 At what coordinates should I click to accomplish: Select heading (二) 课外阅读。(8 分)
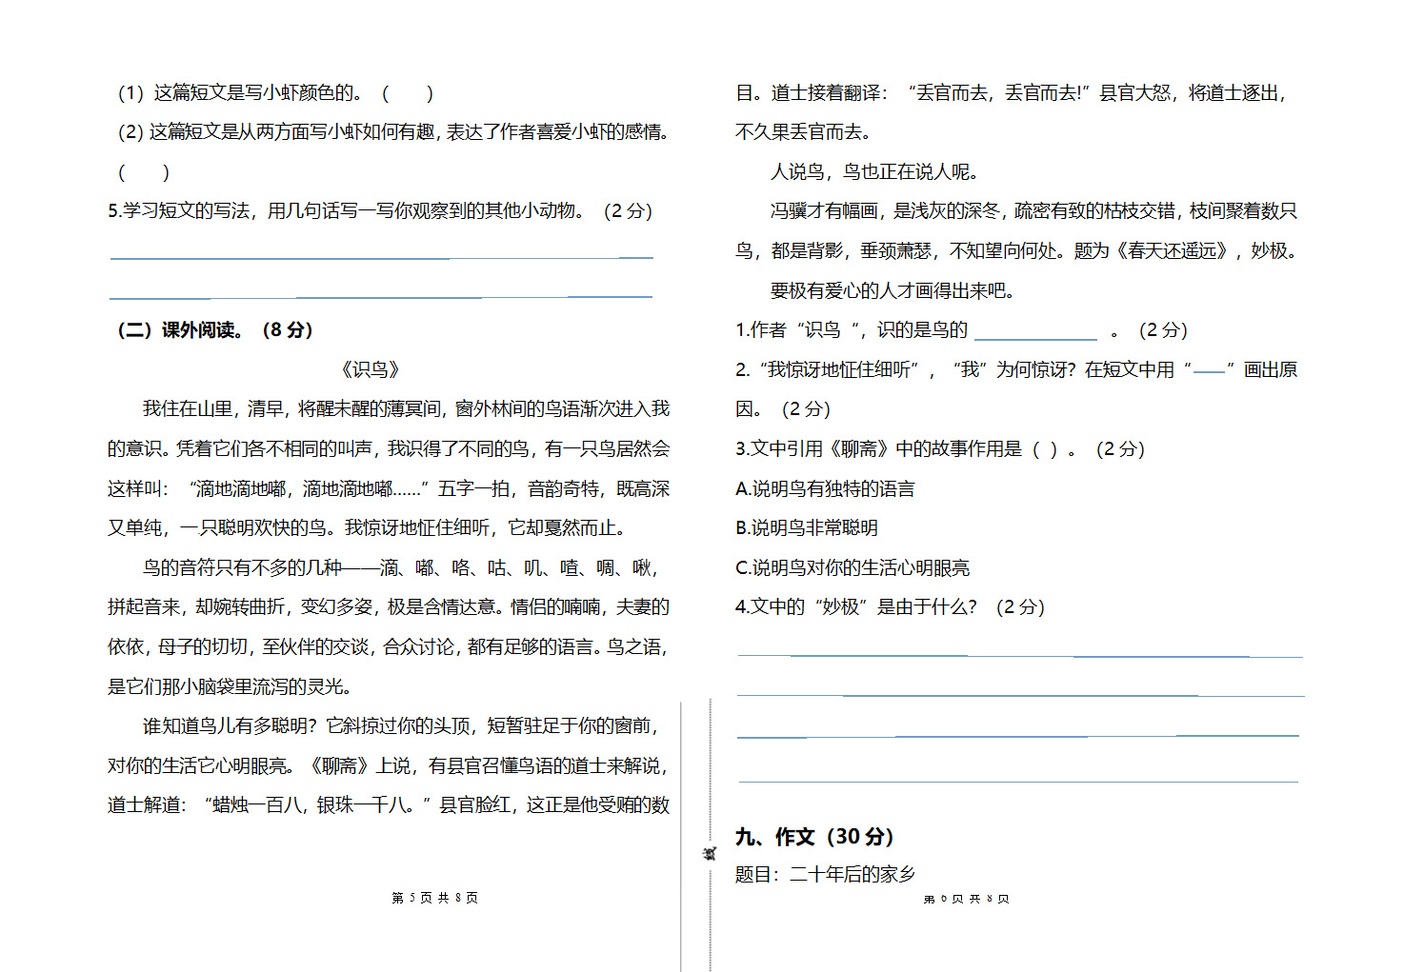pos(215,330)
